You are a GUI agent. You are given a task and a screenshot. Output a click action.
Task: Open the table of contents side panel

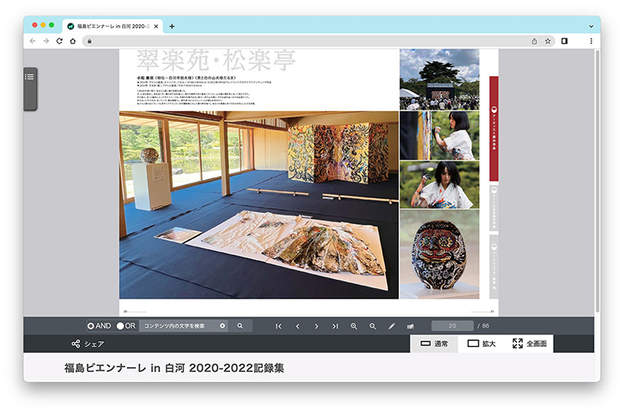(29, 77)
